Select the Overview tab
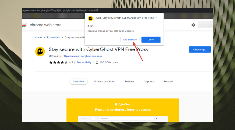 79,81
